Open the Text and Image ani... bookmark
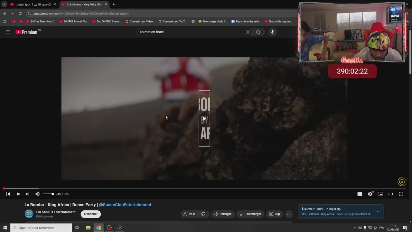 (x=278, y=22)
